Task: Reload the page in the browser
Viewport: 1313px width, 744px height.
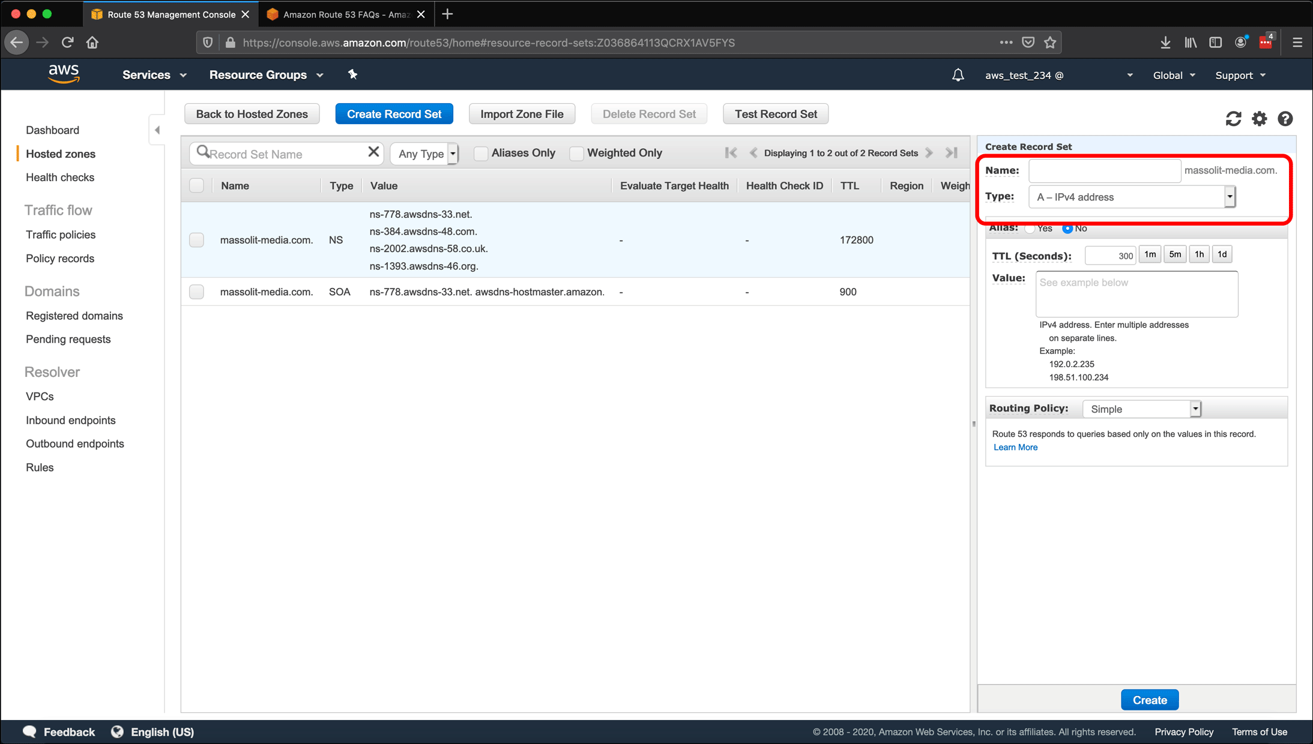Action: pyautogui.click(x=67, y=43)
